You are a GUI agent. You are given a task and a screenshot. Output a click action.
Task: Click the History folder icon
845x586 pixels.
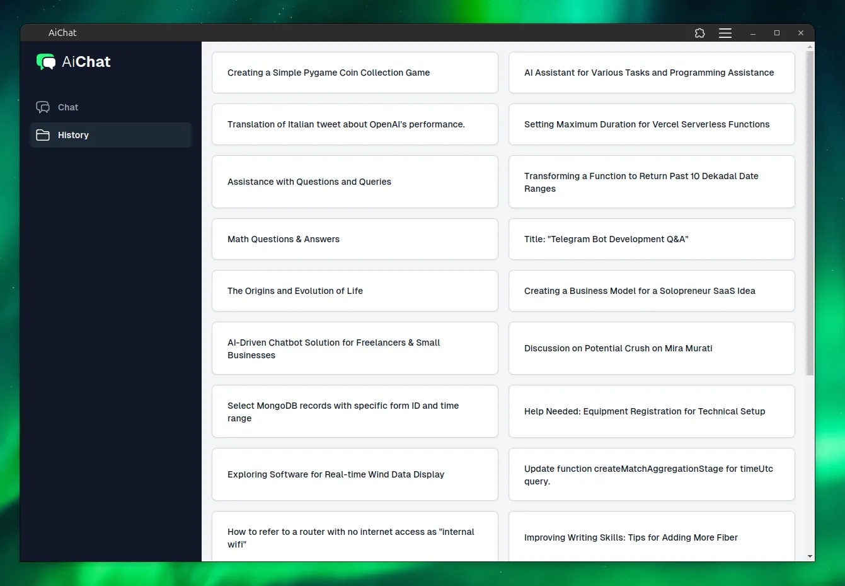[x=43, y=135]
